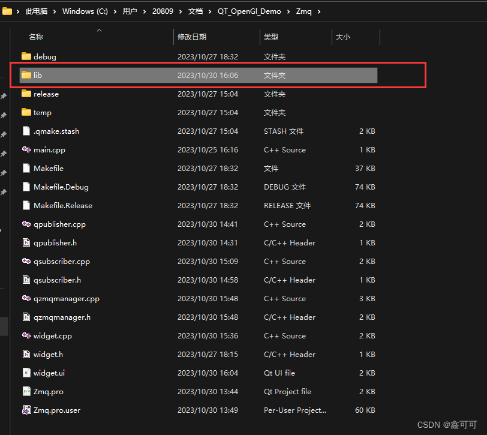Open the debug folder icon
Viewport: 487px width, 435px height.
click(x=26, y=56)
